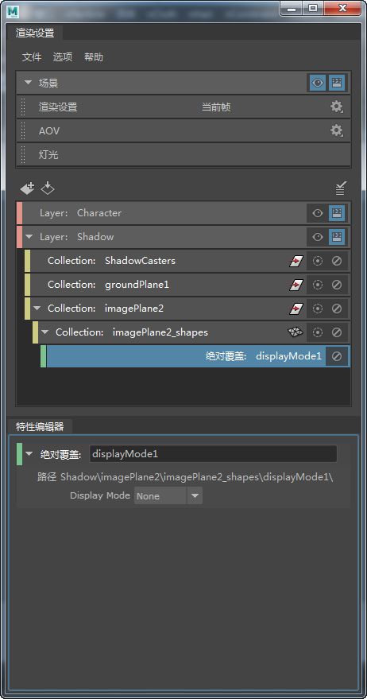Image resolution: width=367 pixels, height=699 pixels.
Task: Toggle scene renderable clapperboard icon
Action: click(x=337, y=83)
